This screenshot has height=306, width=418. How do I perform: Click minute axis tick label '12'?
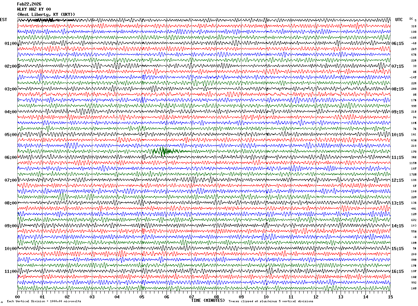[x=316, y=297]
